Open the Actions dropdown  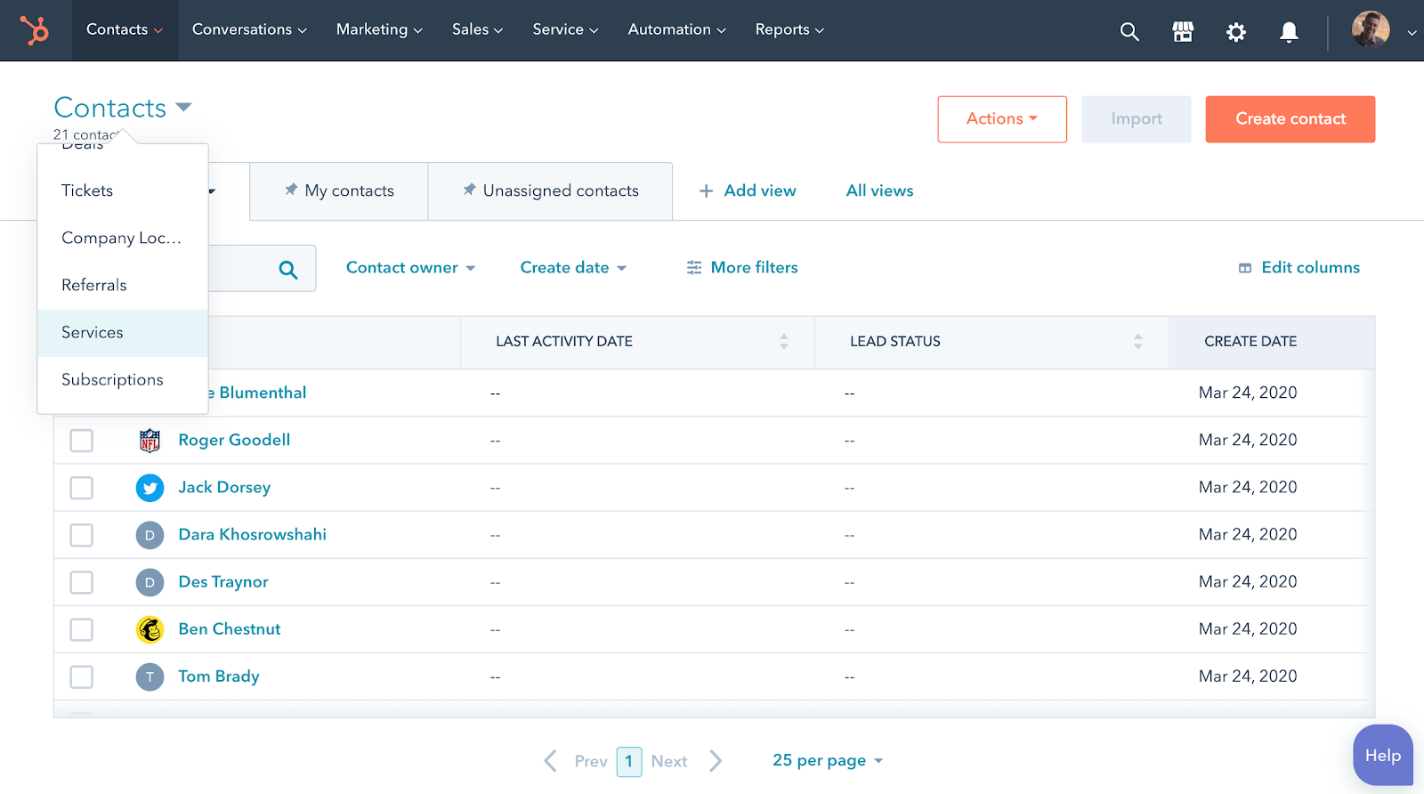pyautogui.click(x=1002, y=119)
